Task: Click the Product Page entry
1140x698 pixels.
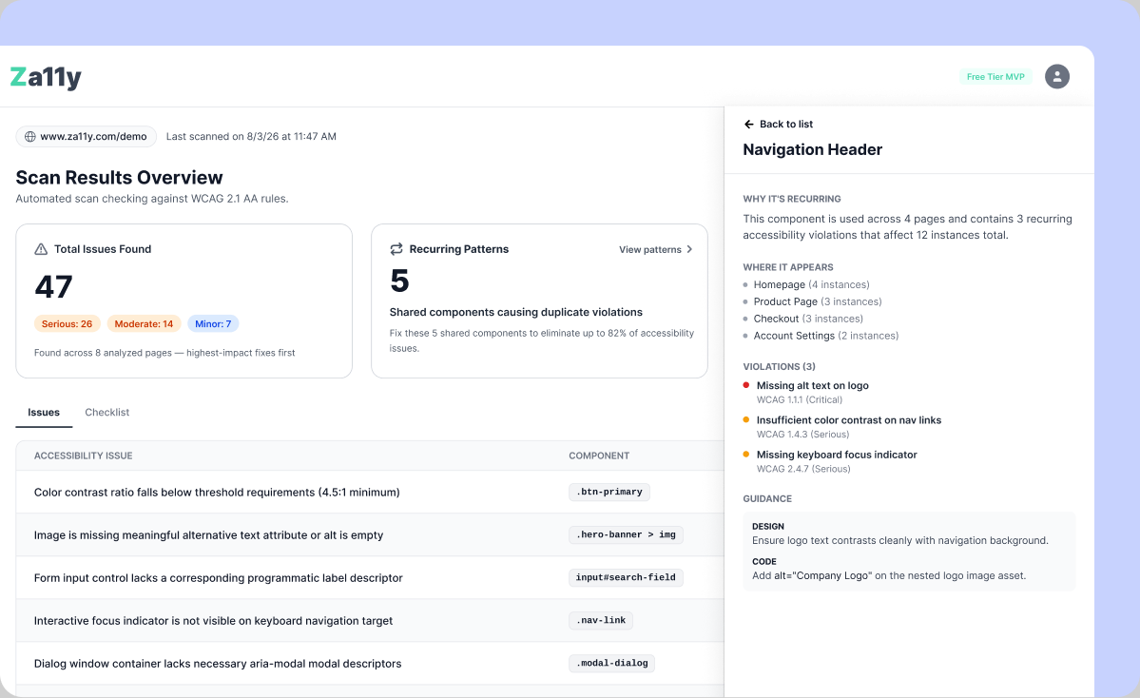Action: tap(818, 301)
